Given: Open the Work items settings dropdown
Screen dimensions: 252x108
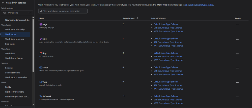Looking at the screenshot, I should pyautogui.click(x=17, y=13).
